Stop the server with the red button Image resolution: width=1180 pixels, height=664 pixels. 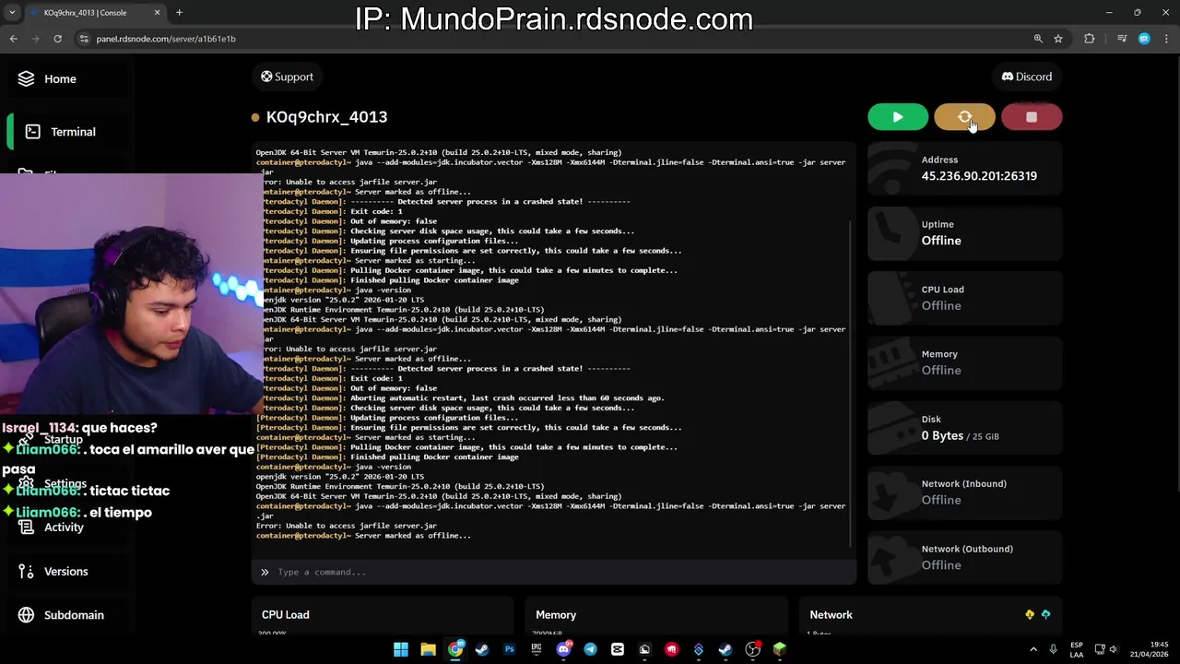1032,117
